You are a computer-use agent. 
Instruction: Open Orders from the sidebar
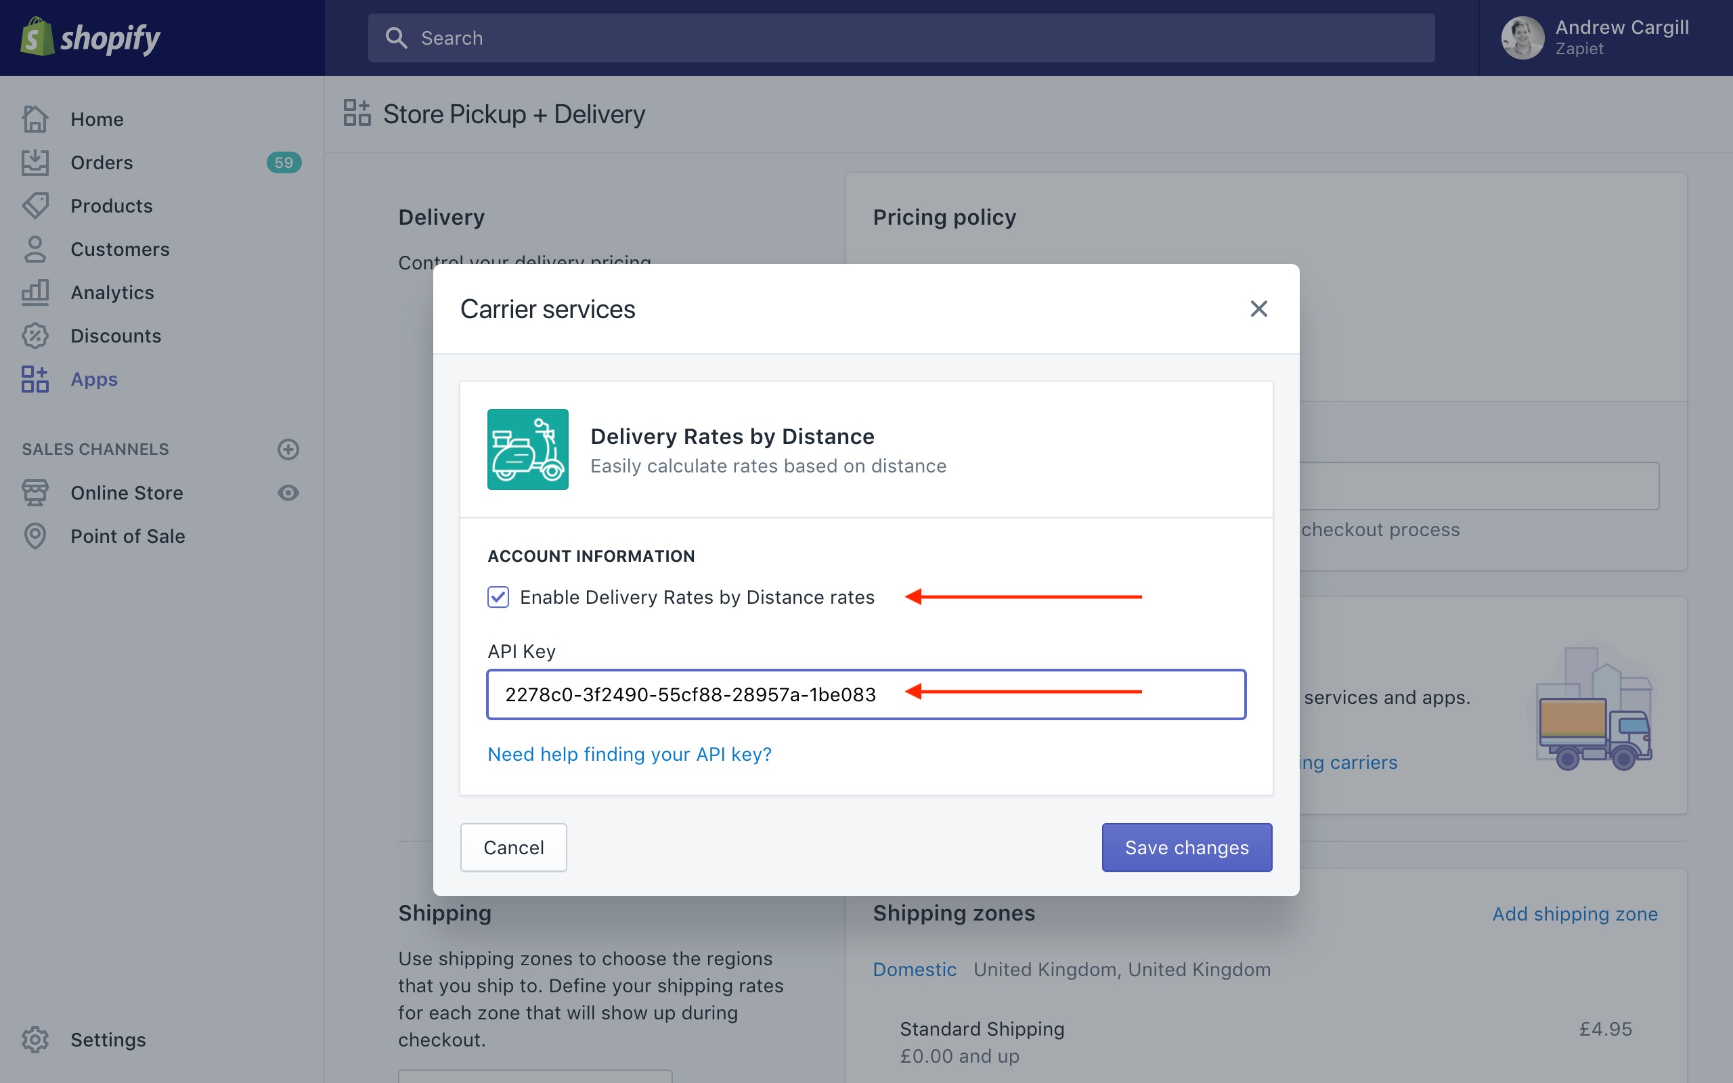(x=102, y=162)
